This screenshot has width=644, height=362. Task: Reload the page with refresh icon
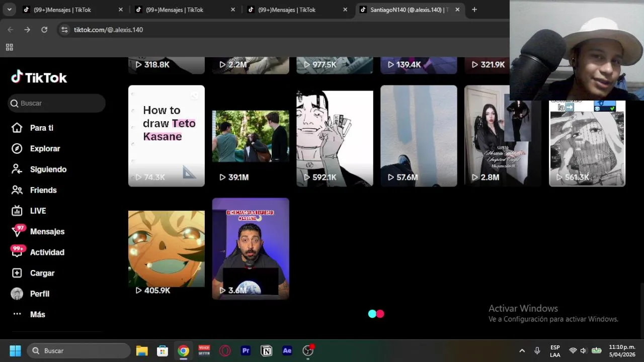[x=44, y=30]
